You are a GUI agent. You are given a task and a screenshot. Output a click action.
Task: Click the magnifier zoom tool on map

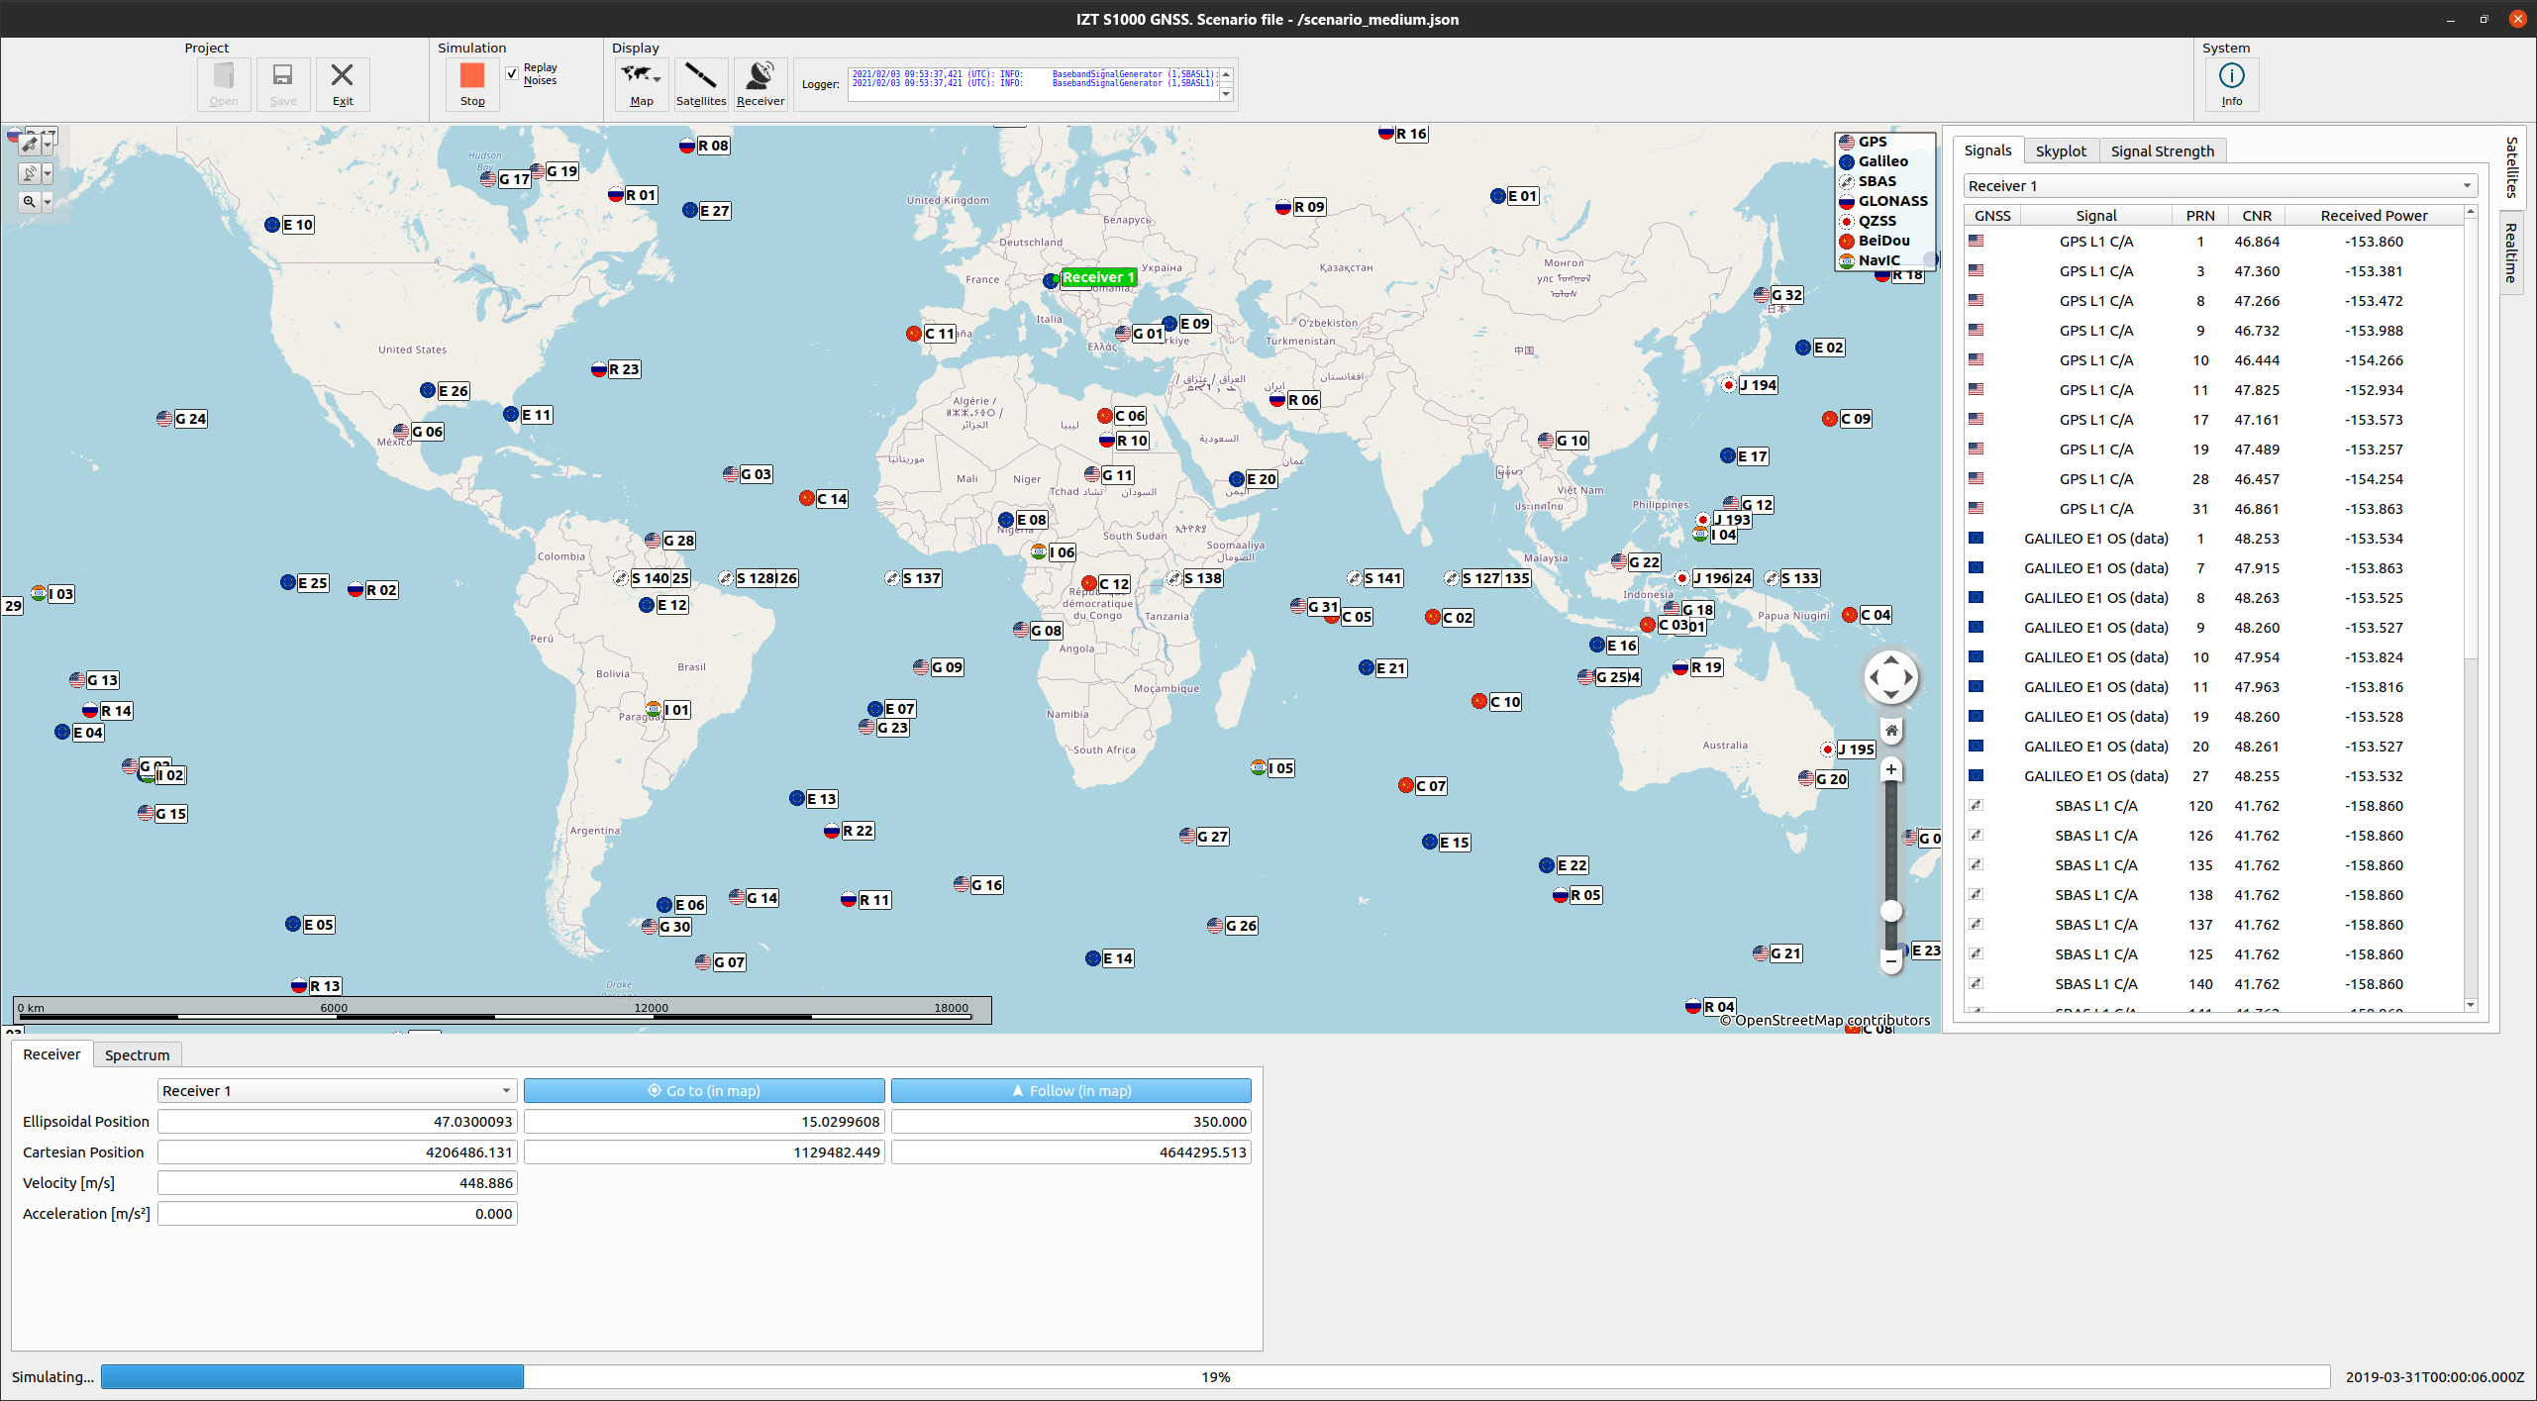[30, 201]
